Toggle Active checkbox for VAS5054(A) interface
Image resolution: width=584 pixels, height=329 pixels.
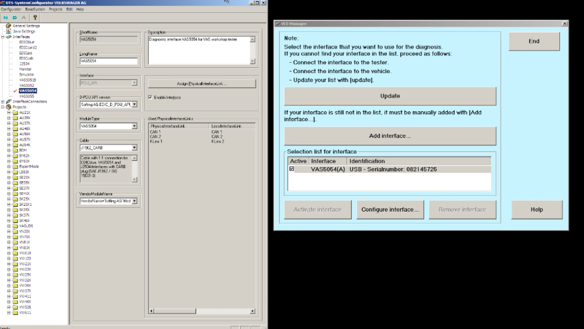pyautogui.click(x=292, y=169)
